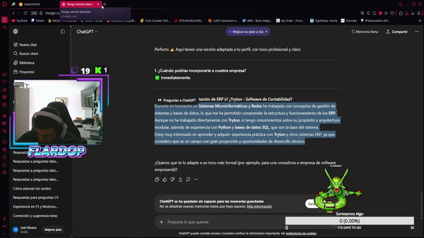The height and width of the screenshot is (238, 424).
Task: Toggle the ad blocker shield
Action: point(380,13)
